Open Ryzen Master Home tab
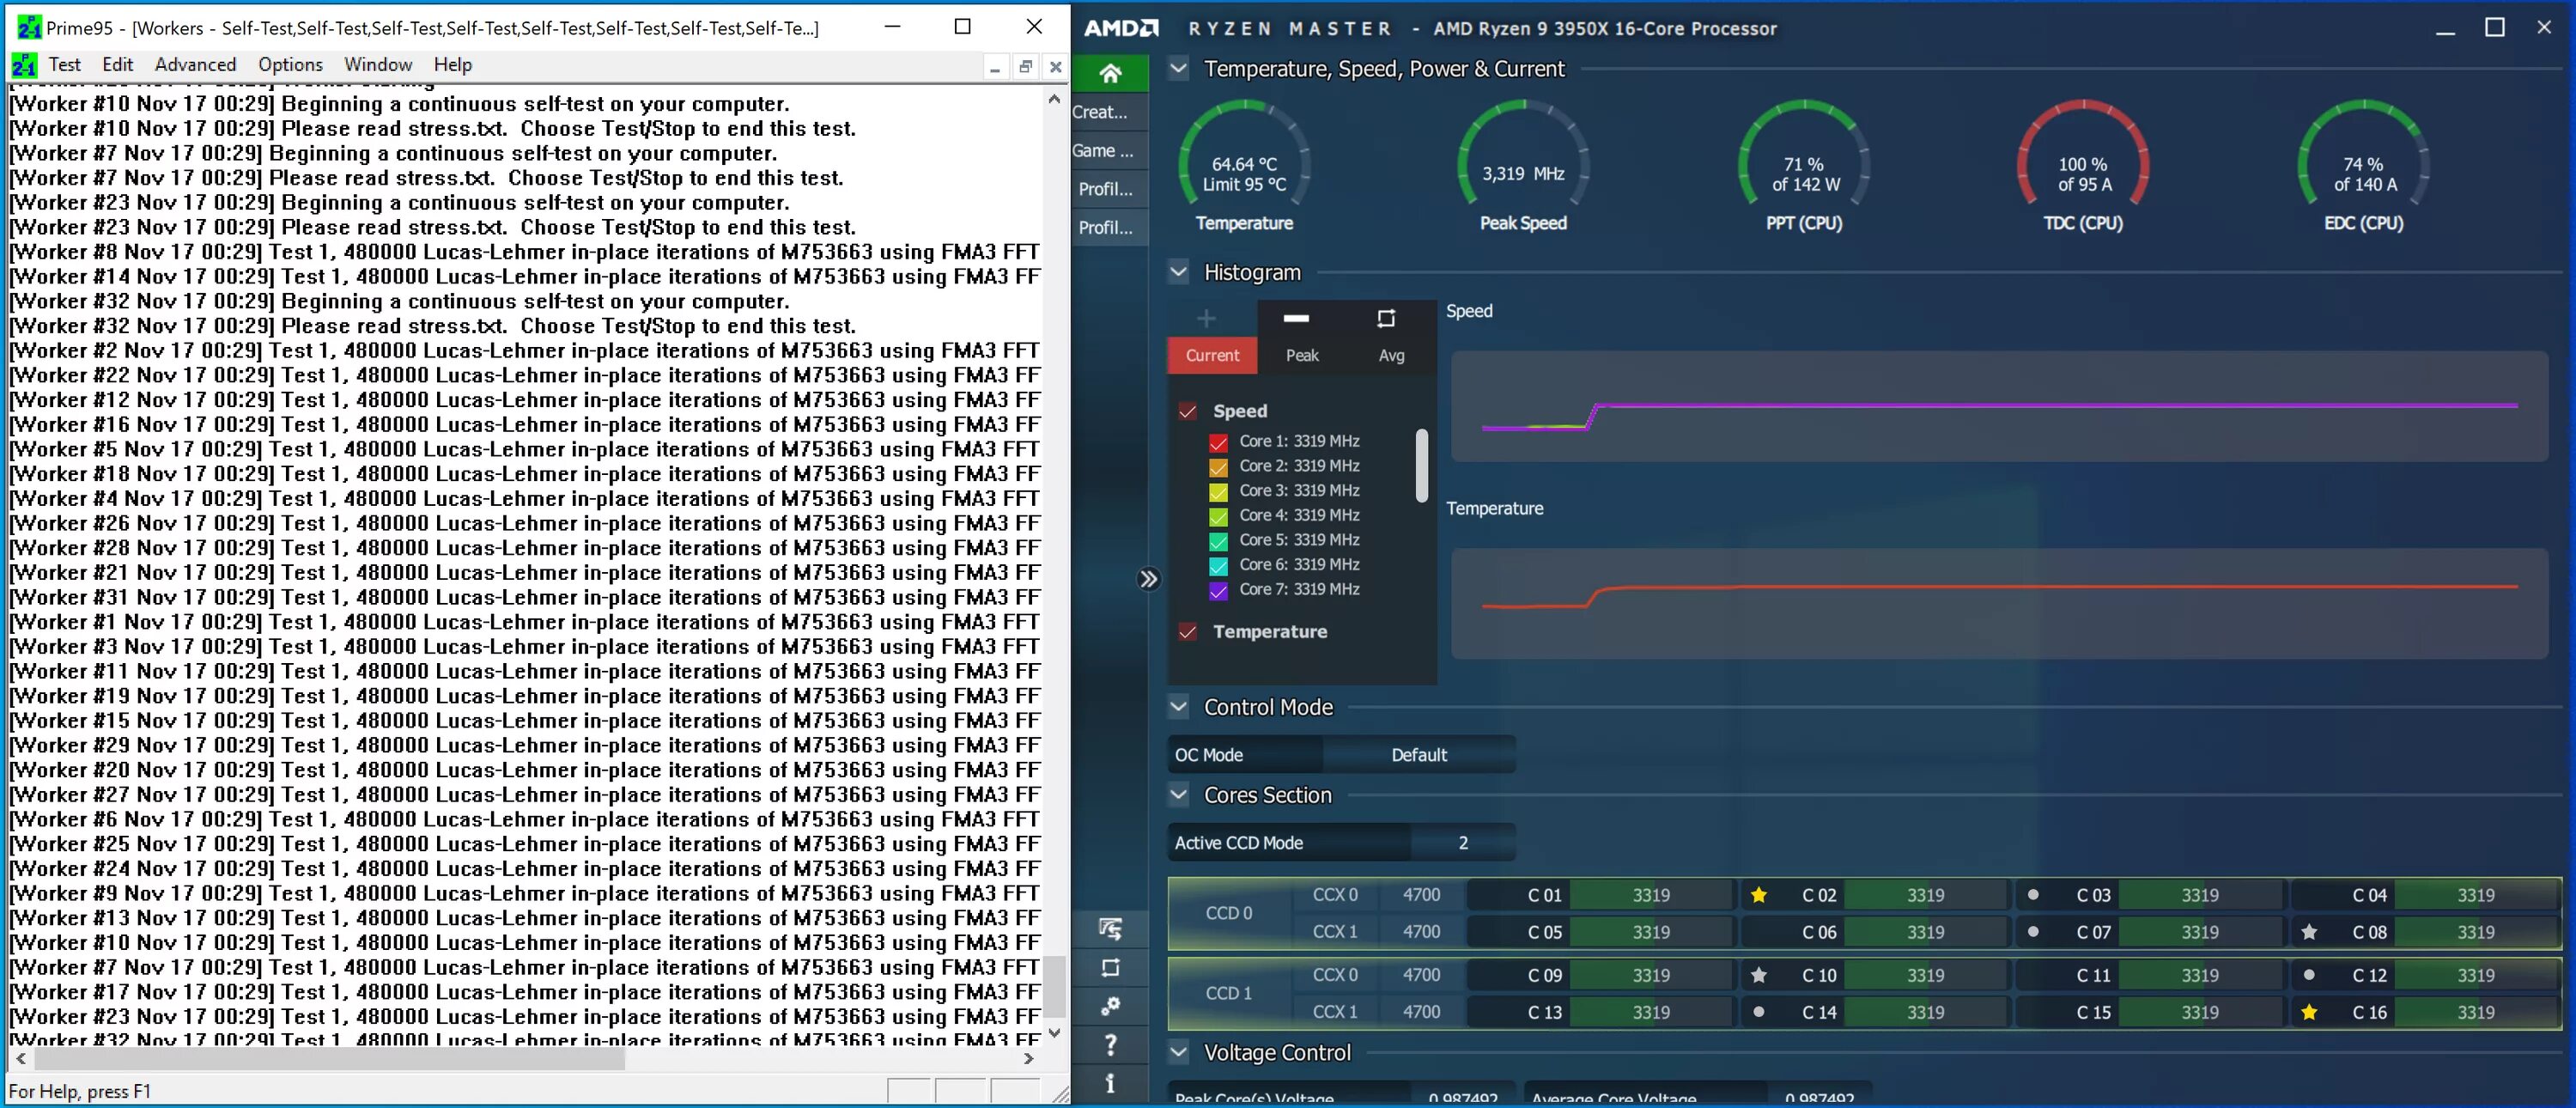 (x=1110, y=73)
